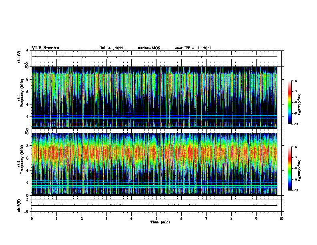Click the "Time (min)" axis title
317x245 pixels.
tap(160, 222)
